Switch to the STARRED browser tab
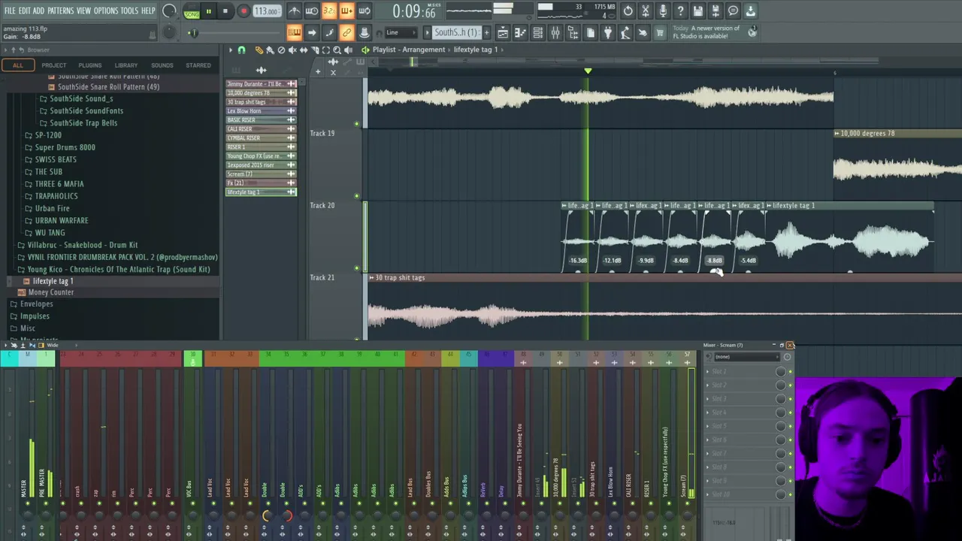The height and width of the screenshot is (541, 962). (198, 65)
